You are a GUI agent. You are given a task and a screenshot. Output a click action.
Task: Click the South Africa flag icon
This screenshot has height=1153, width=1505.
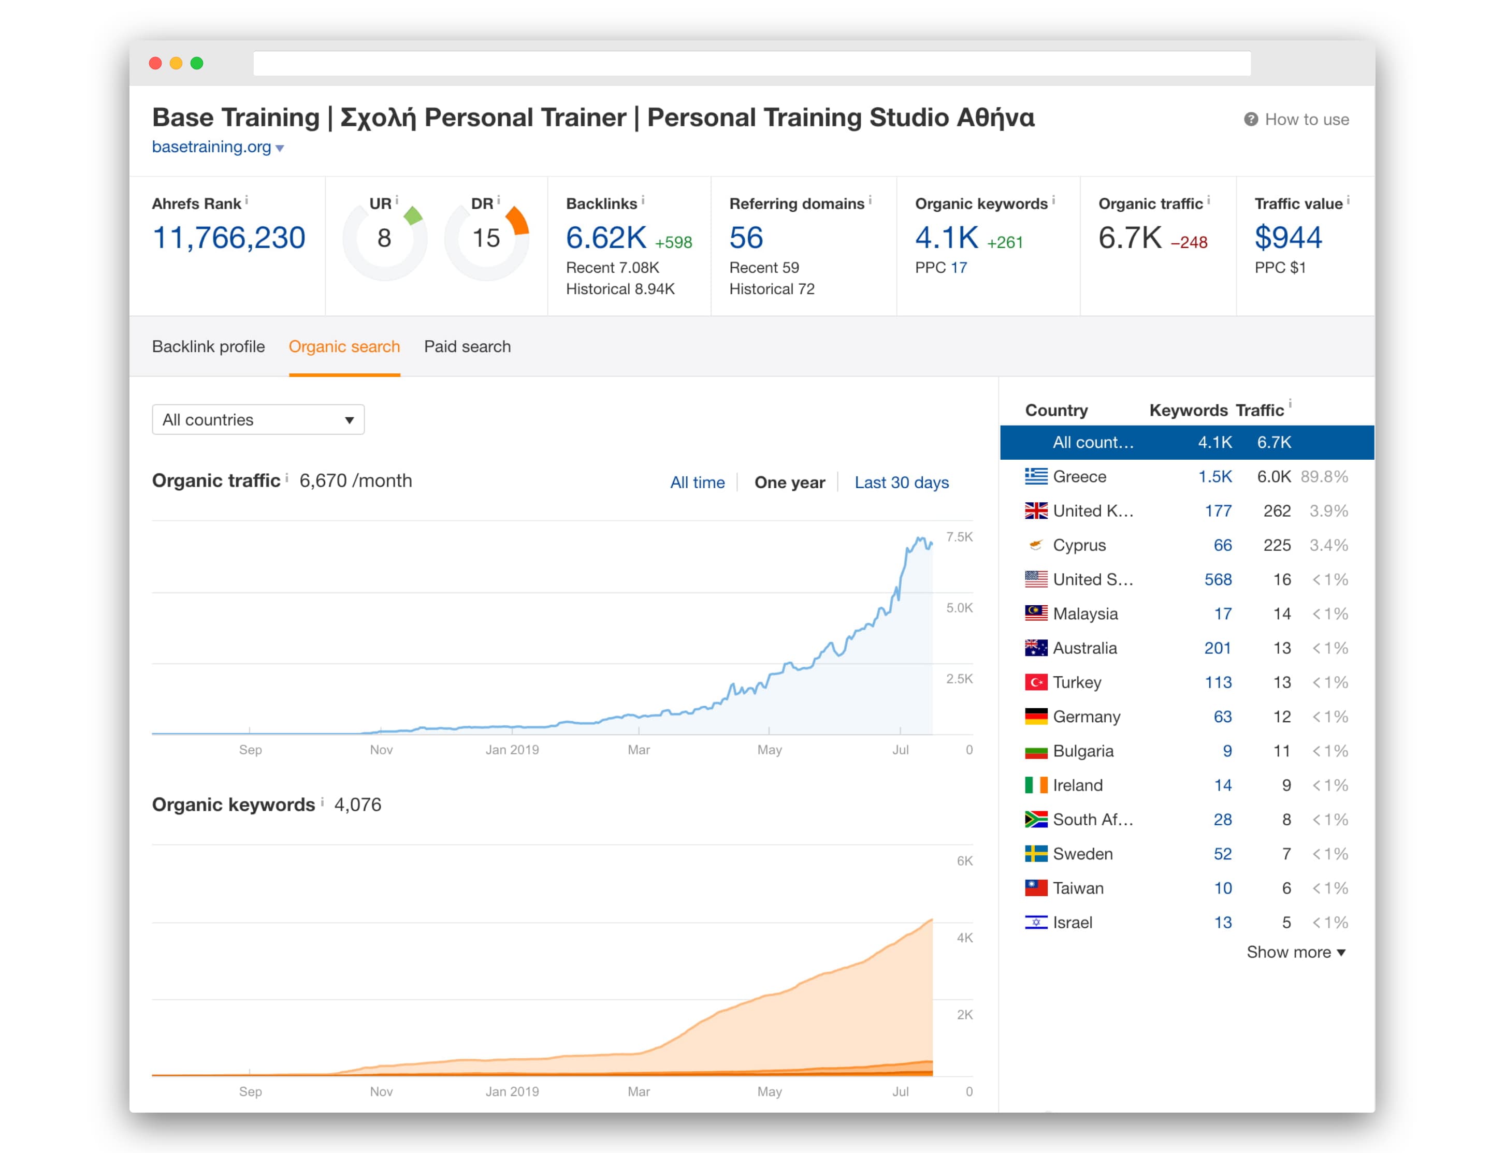coord(1036,820)
